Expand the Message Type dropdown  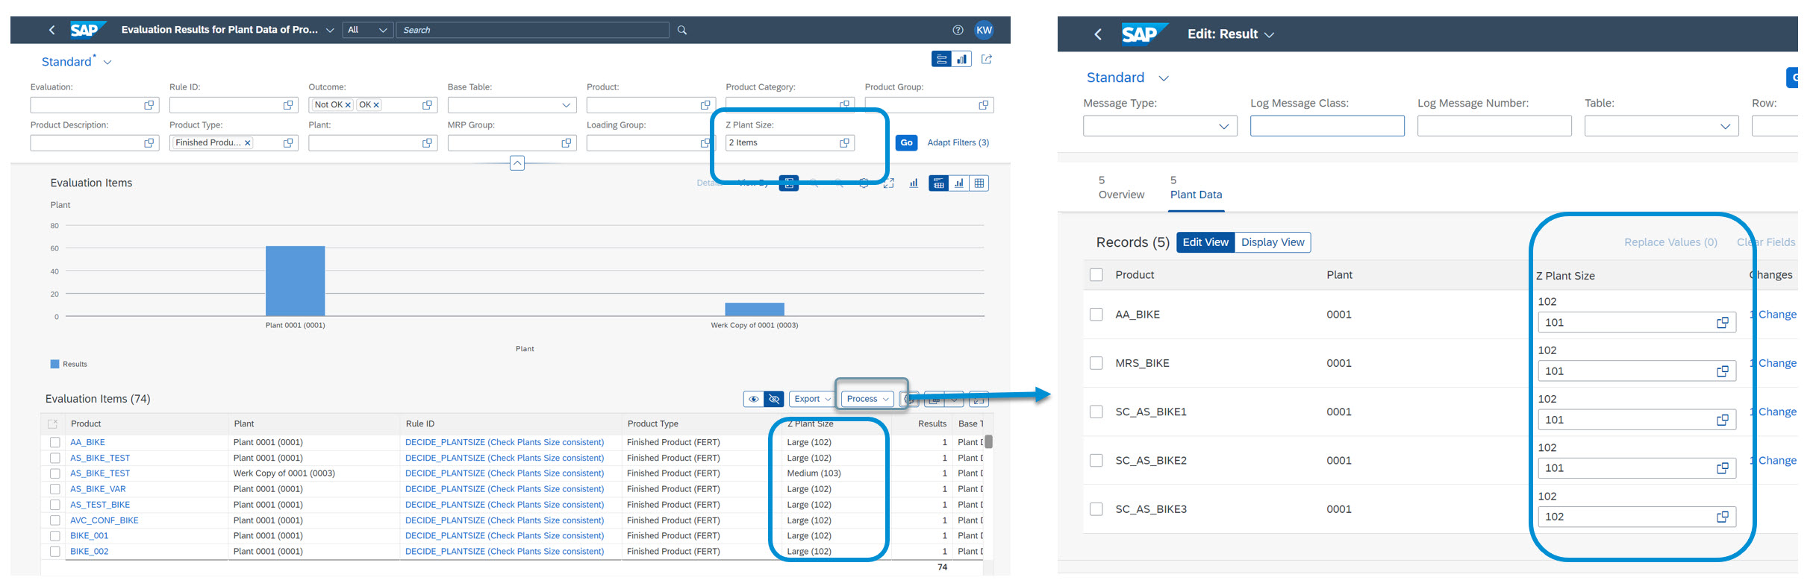click(1224, 126)
